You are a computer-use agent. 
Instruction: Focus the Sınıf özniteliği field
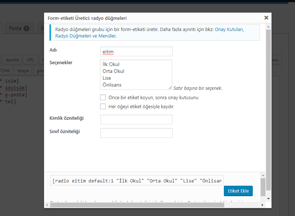tap(136, 133)
